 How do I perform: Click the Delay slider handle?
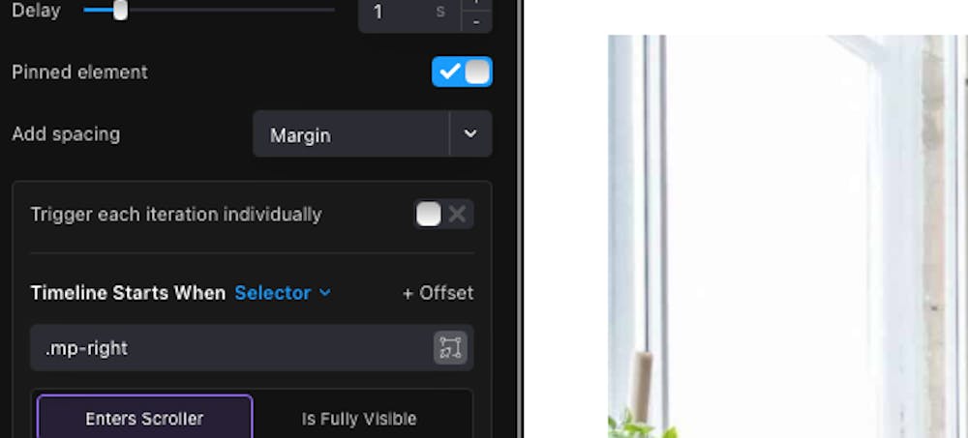[120, 10]
